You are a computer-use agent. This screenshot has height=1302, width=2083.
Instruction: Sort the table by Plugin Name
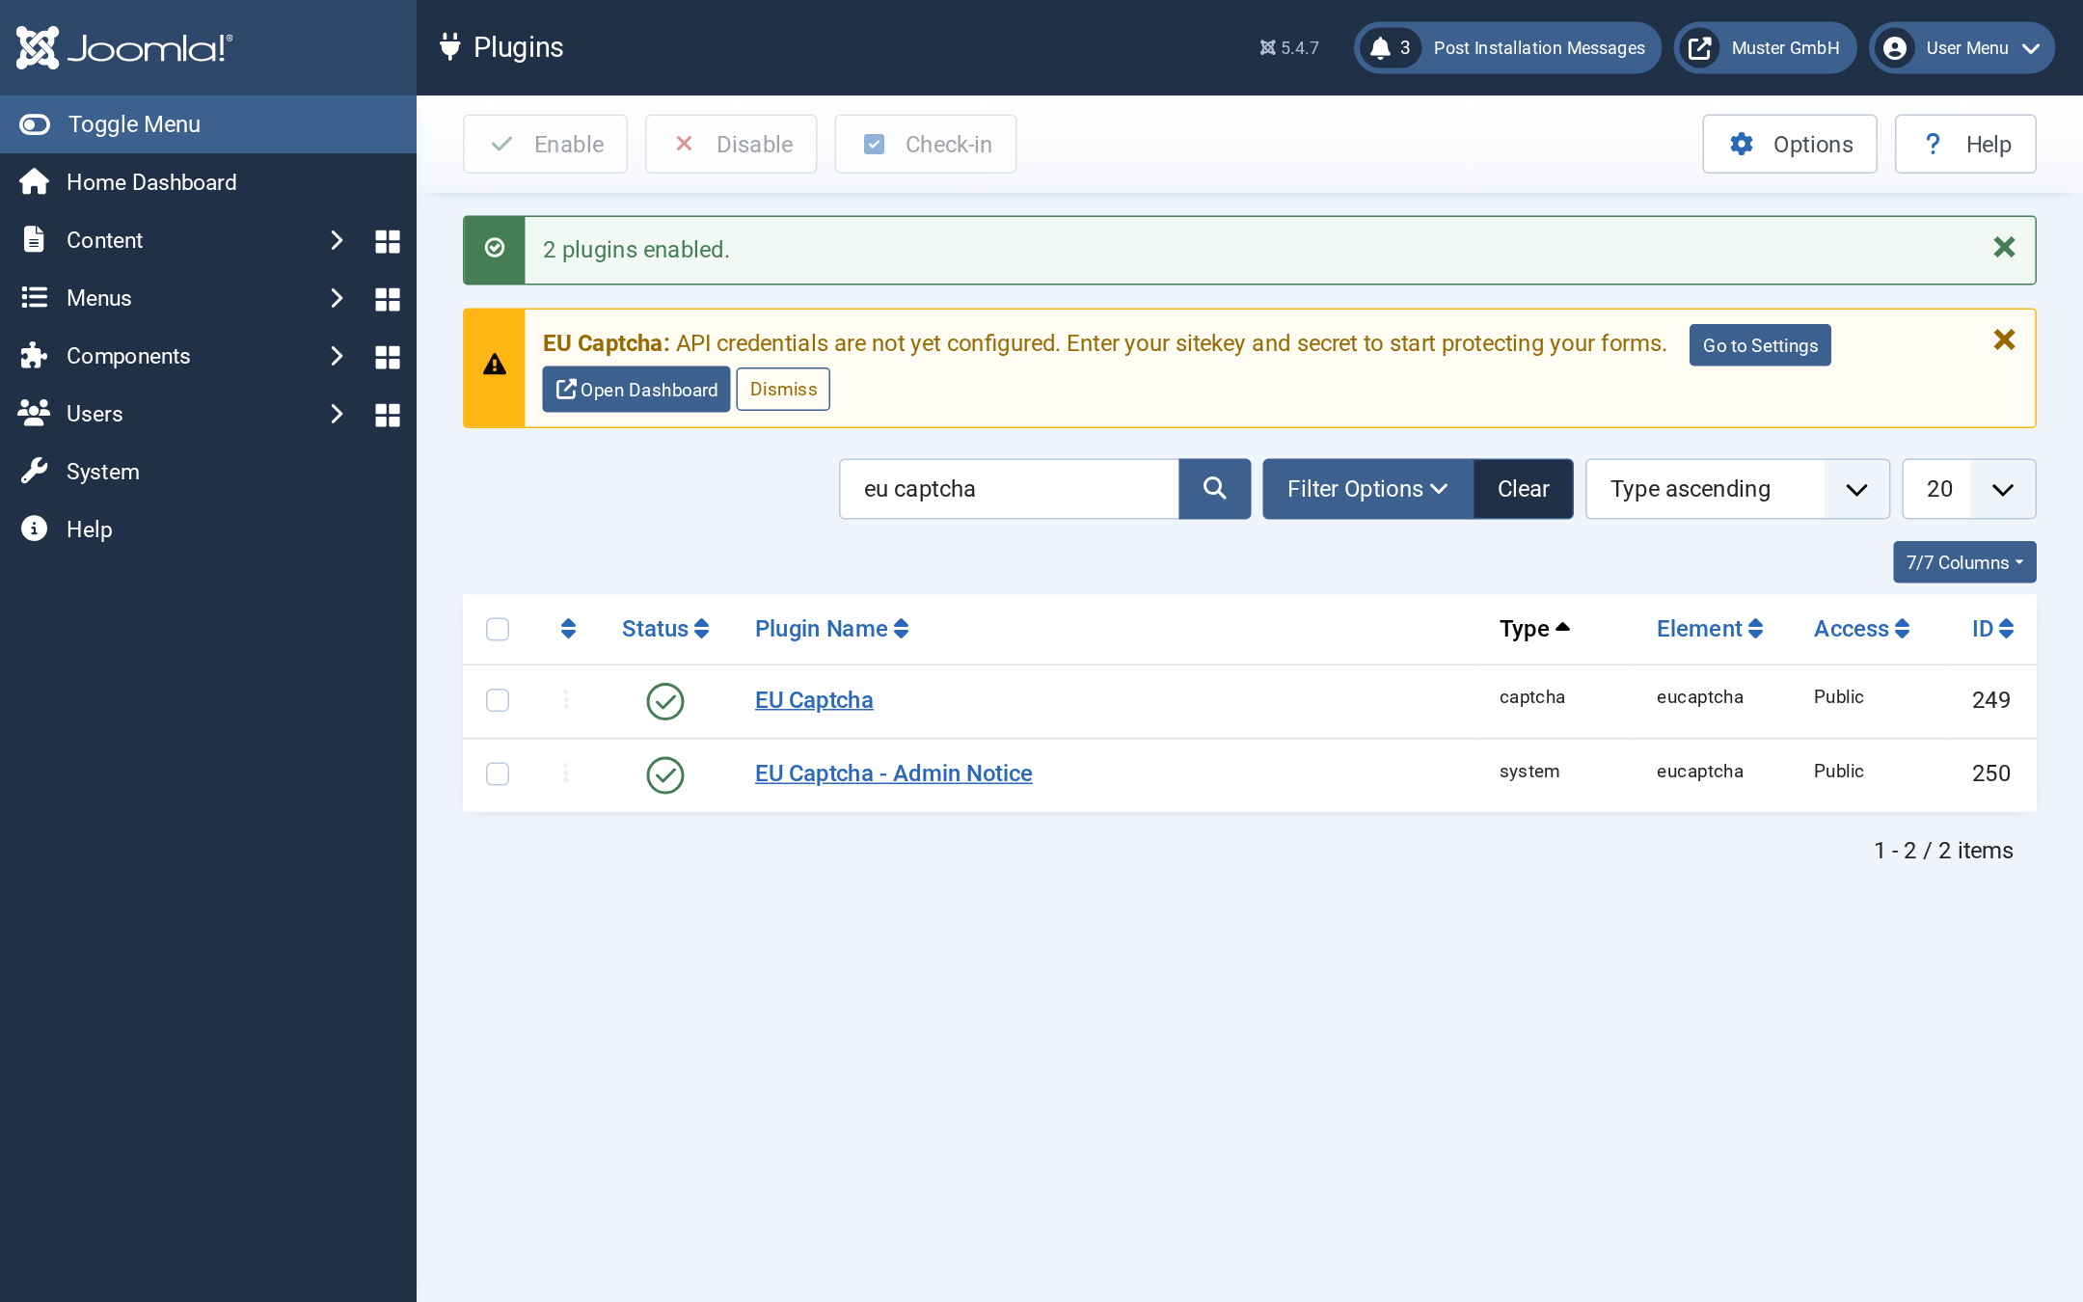pos(832,629)
